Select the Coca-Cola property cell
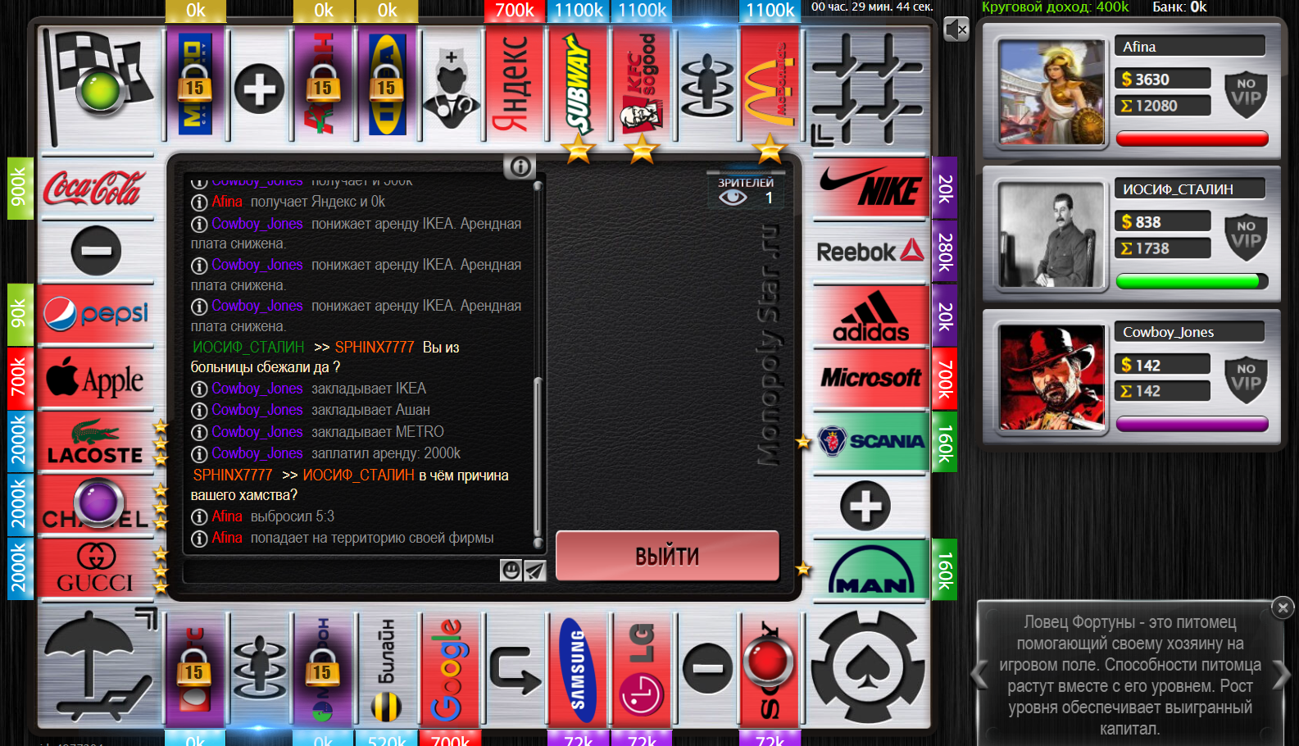 [x=95, y=188]
